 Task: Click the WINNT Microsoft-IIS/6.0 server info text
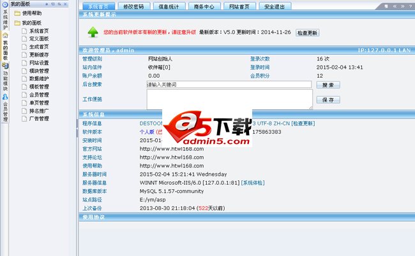point(190,183)
